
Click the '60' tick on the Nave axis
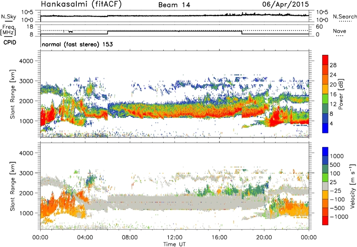(x=320, y=27)
